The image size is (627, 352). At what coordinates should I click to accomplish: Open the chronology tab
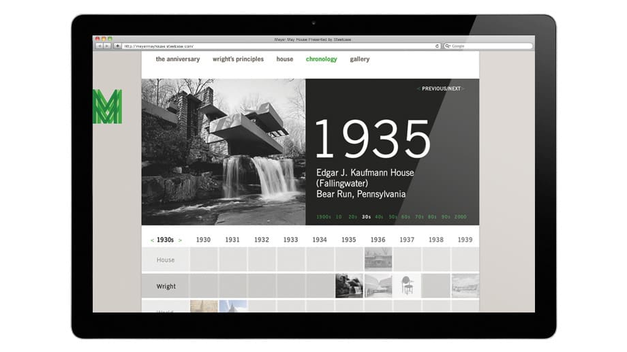point(321,59)
